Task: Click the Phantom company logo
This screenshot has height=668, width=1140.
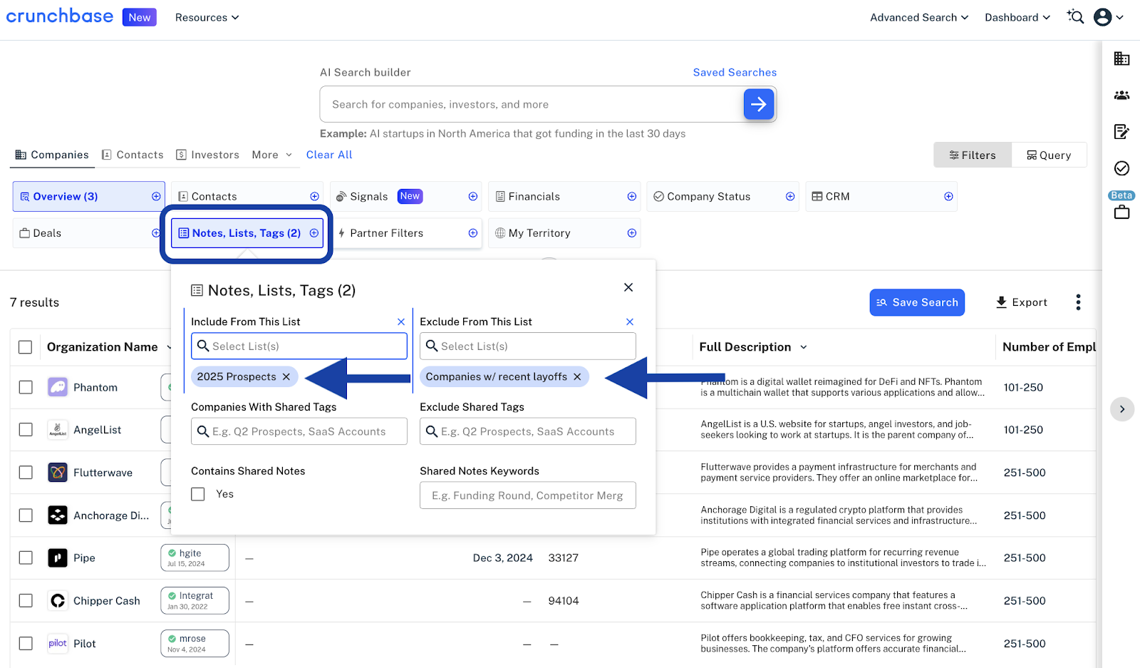Action: pyautogui.click(x=58, y=387)
